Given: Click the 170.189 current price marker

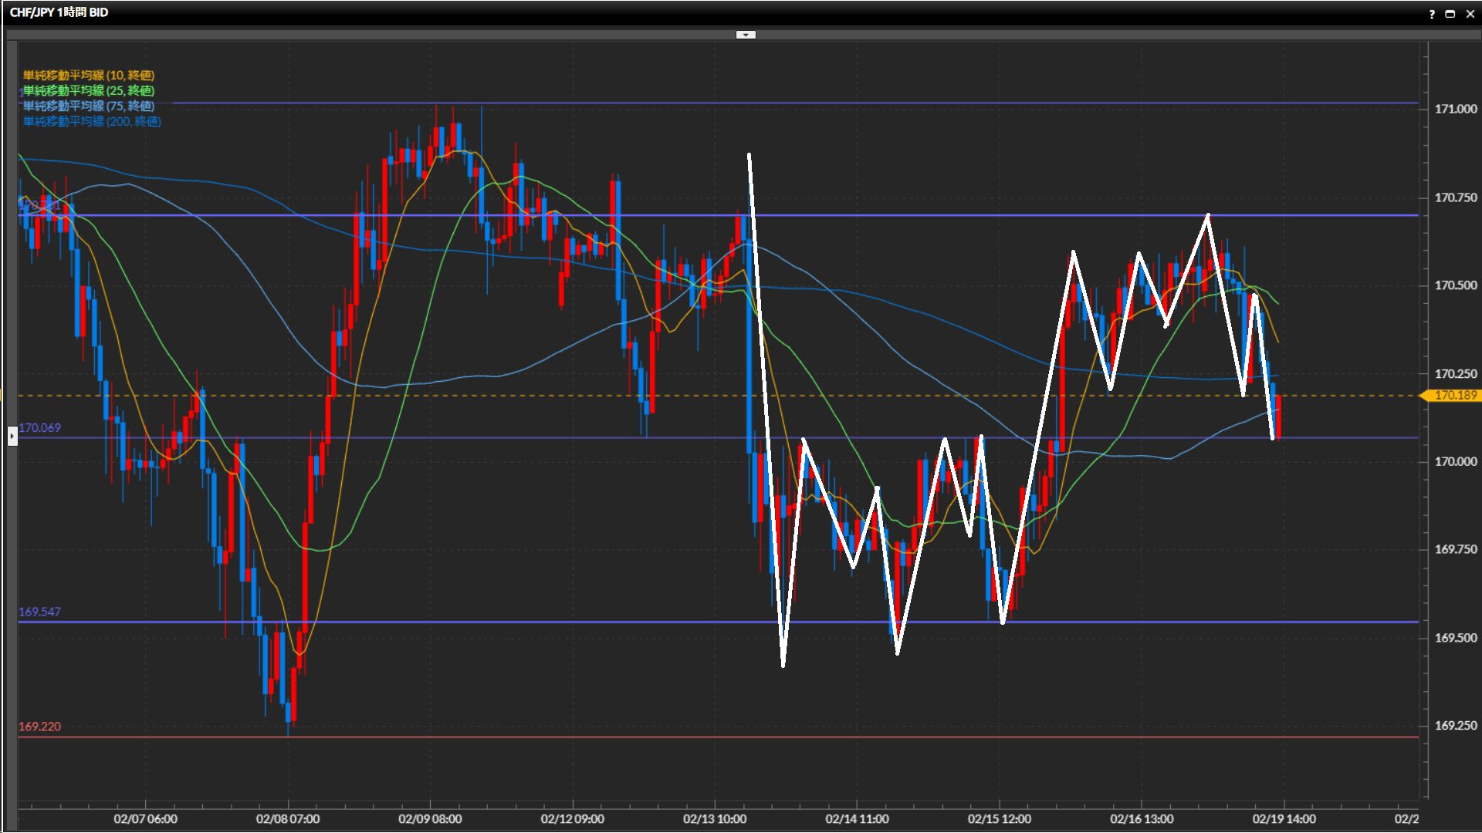Looking at the screenshot, I should 1454,396.
